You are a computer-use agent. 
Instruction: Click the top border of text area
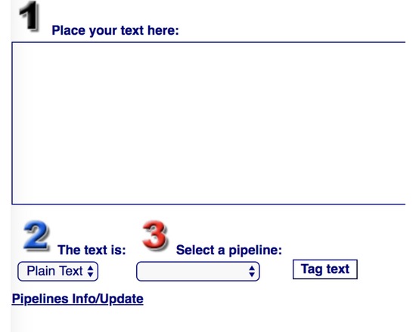point(209,42)
